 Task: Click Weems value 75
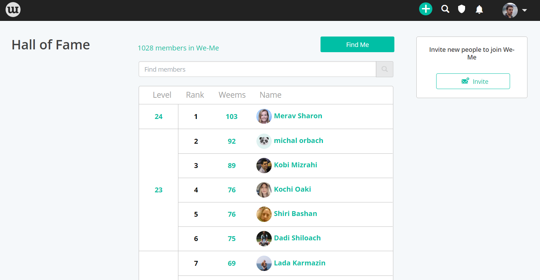[232, 239]
